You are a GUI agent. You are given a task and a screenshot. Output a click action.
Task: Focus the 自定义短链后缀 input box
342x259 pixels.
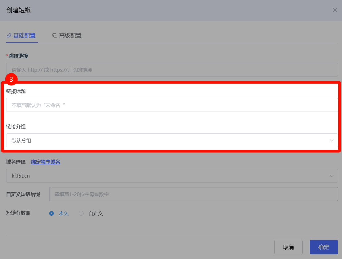coord(193,194)
